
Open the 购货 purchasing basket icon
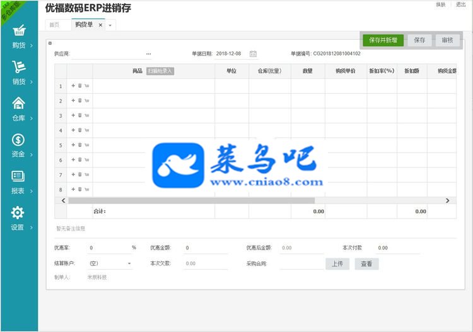click(19, 30)
